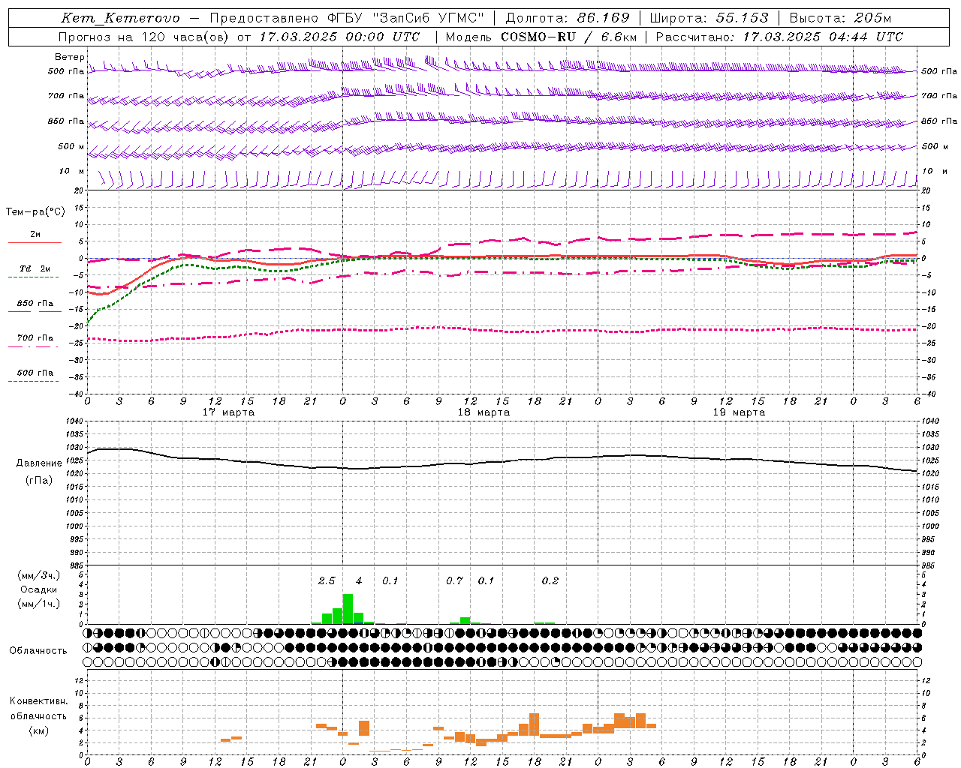Image resolution: width=961 pixels, height=768 pixels.
Task: Select the Осадки chart label
Action: pyautogui.click(x=39, y=589)
